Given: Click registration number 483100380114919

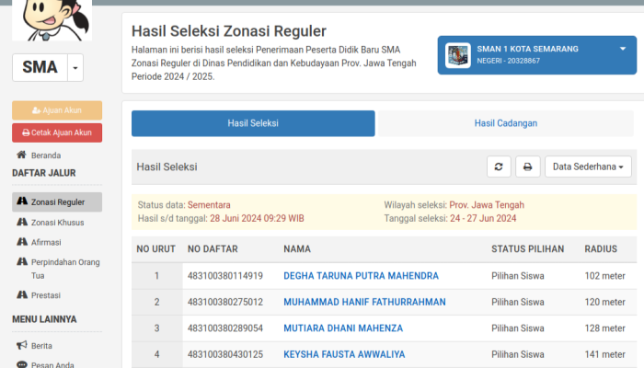Looking at the screenshot, I should 225,276.
